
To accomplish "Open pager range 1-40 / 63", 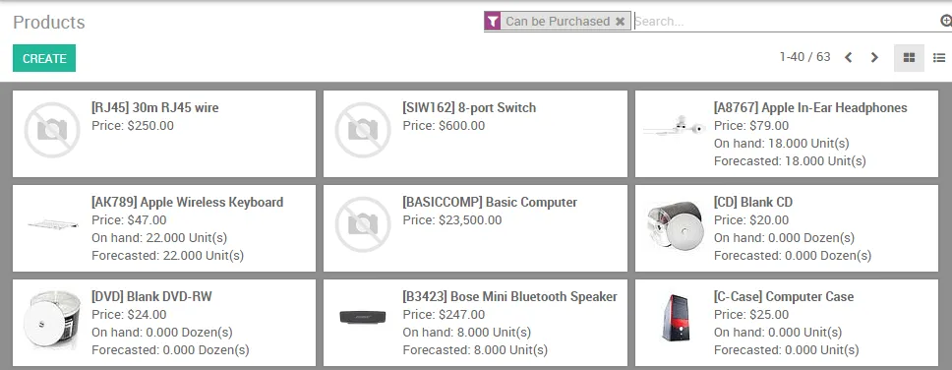I will [804, 57].
